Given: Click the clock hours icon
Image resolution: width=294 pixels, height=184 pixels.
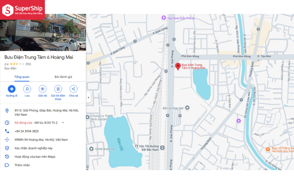Looking at the screenshot, I should click(7, 123).
